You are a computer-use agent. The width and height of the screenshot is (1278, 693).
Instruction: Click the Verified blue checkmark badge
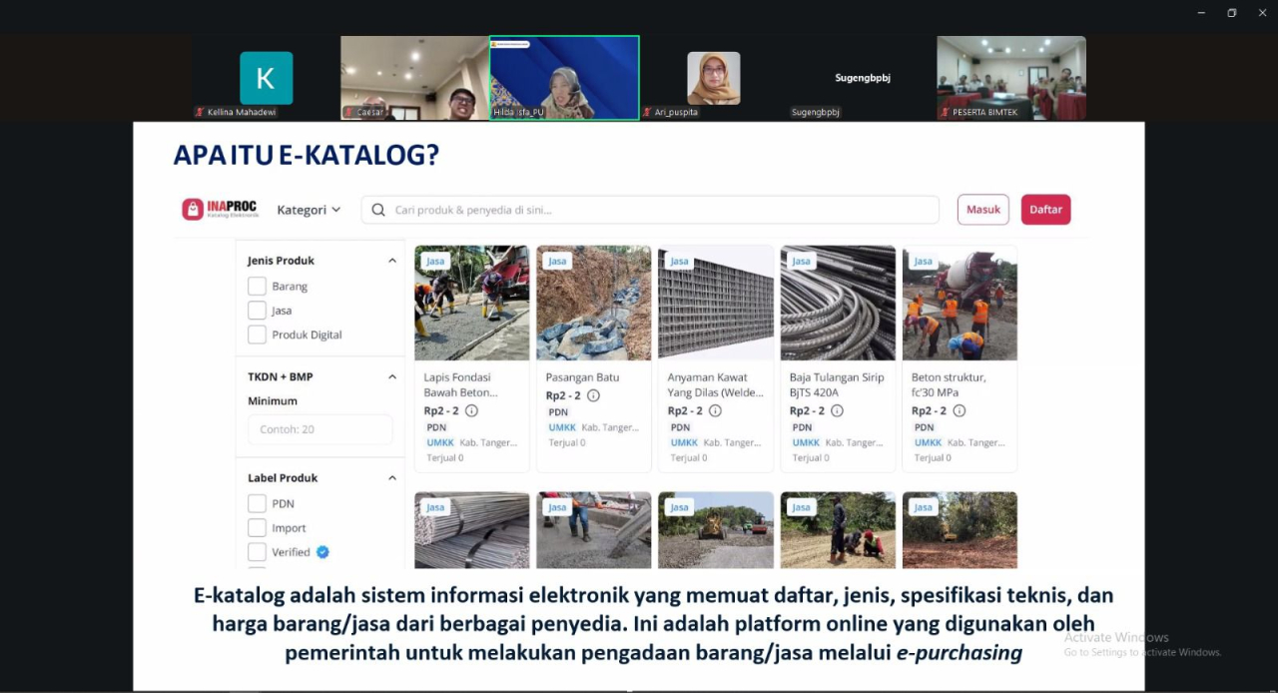pos(322,552)
